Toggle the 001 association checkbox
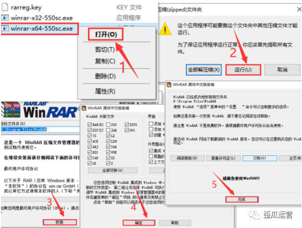Viewport: 302px width, 228px height. [x=127, y=130]
